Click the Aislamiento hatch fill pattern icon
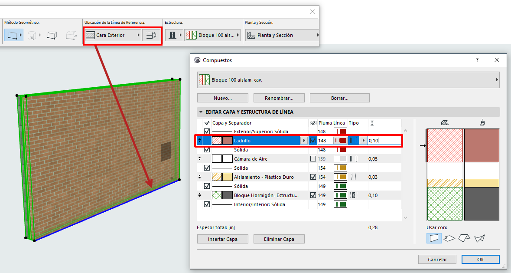Viewport: 511px width, 273px height. coord(217,177)
